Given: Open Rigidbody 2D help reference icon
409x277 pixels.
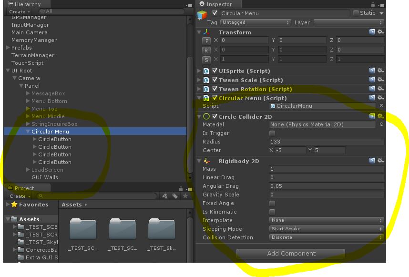Looking at the screenshot, I should tap(372, 161).
